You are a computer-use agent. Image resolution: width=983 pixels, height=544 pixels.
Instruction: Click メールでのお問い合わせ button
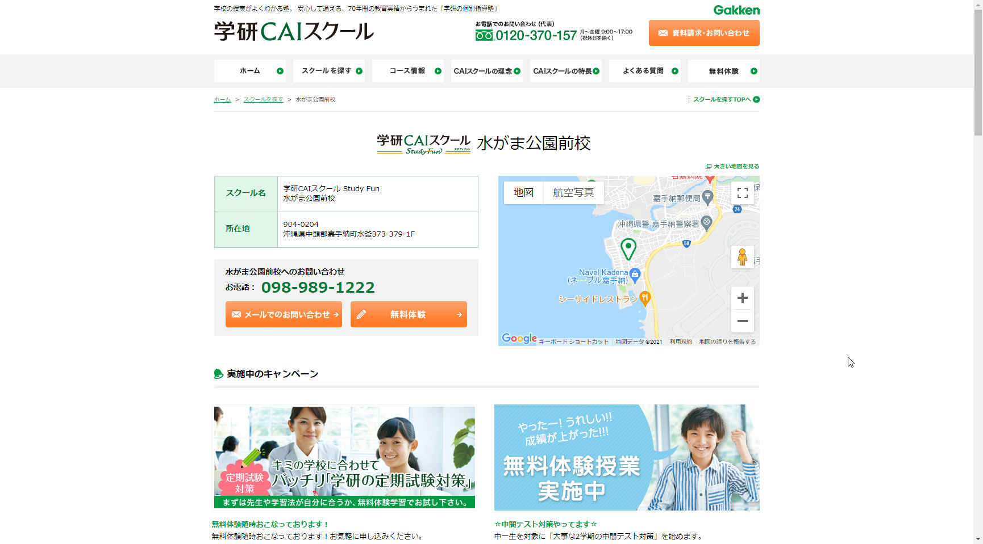coord(284,314)
